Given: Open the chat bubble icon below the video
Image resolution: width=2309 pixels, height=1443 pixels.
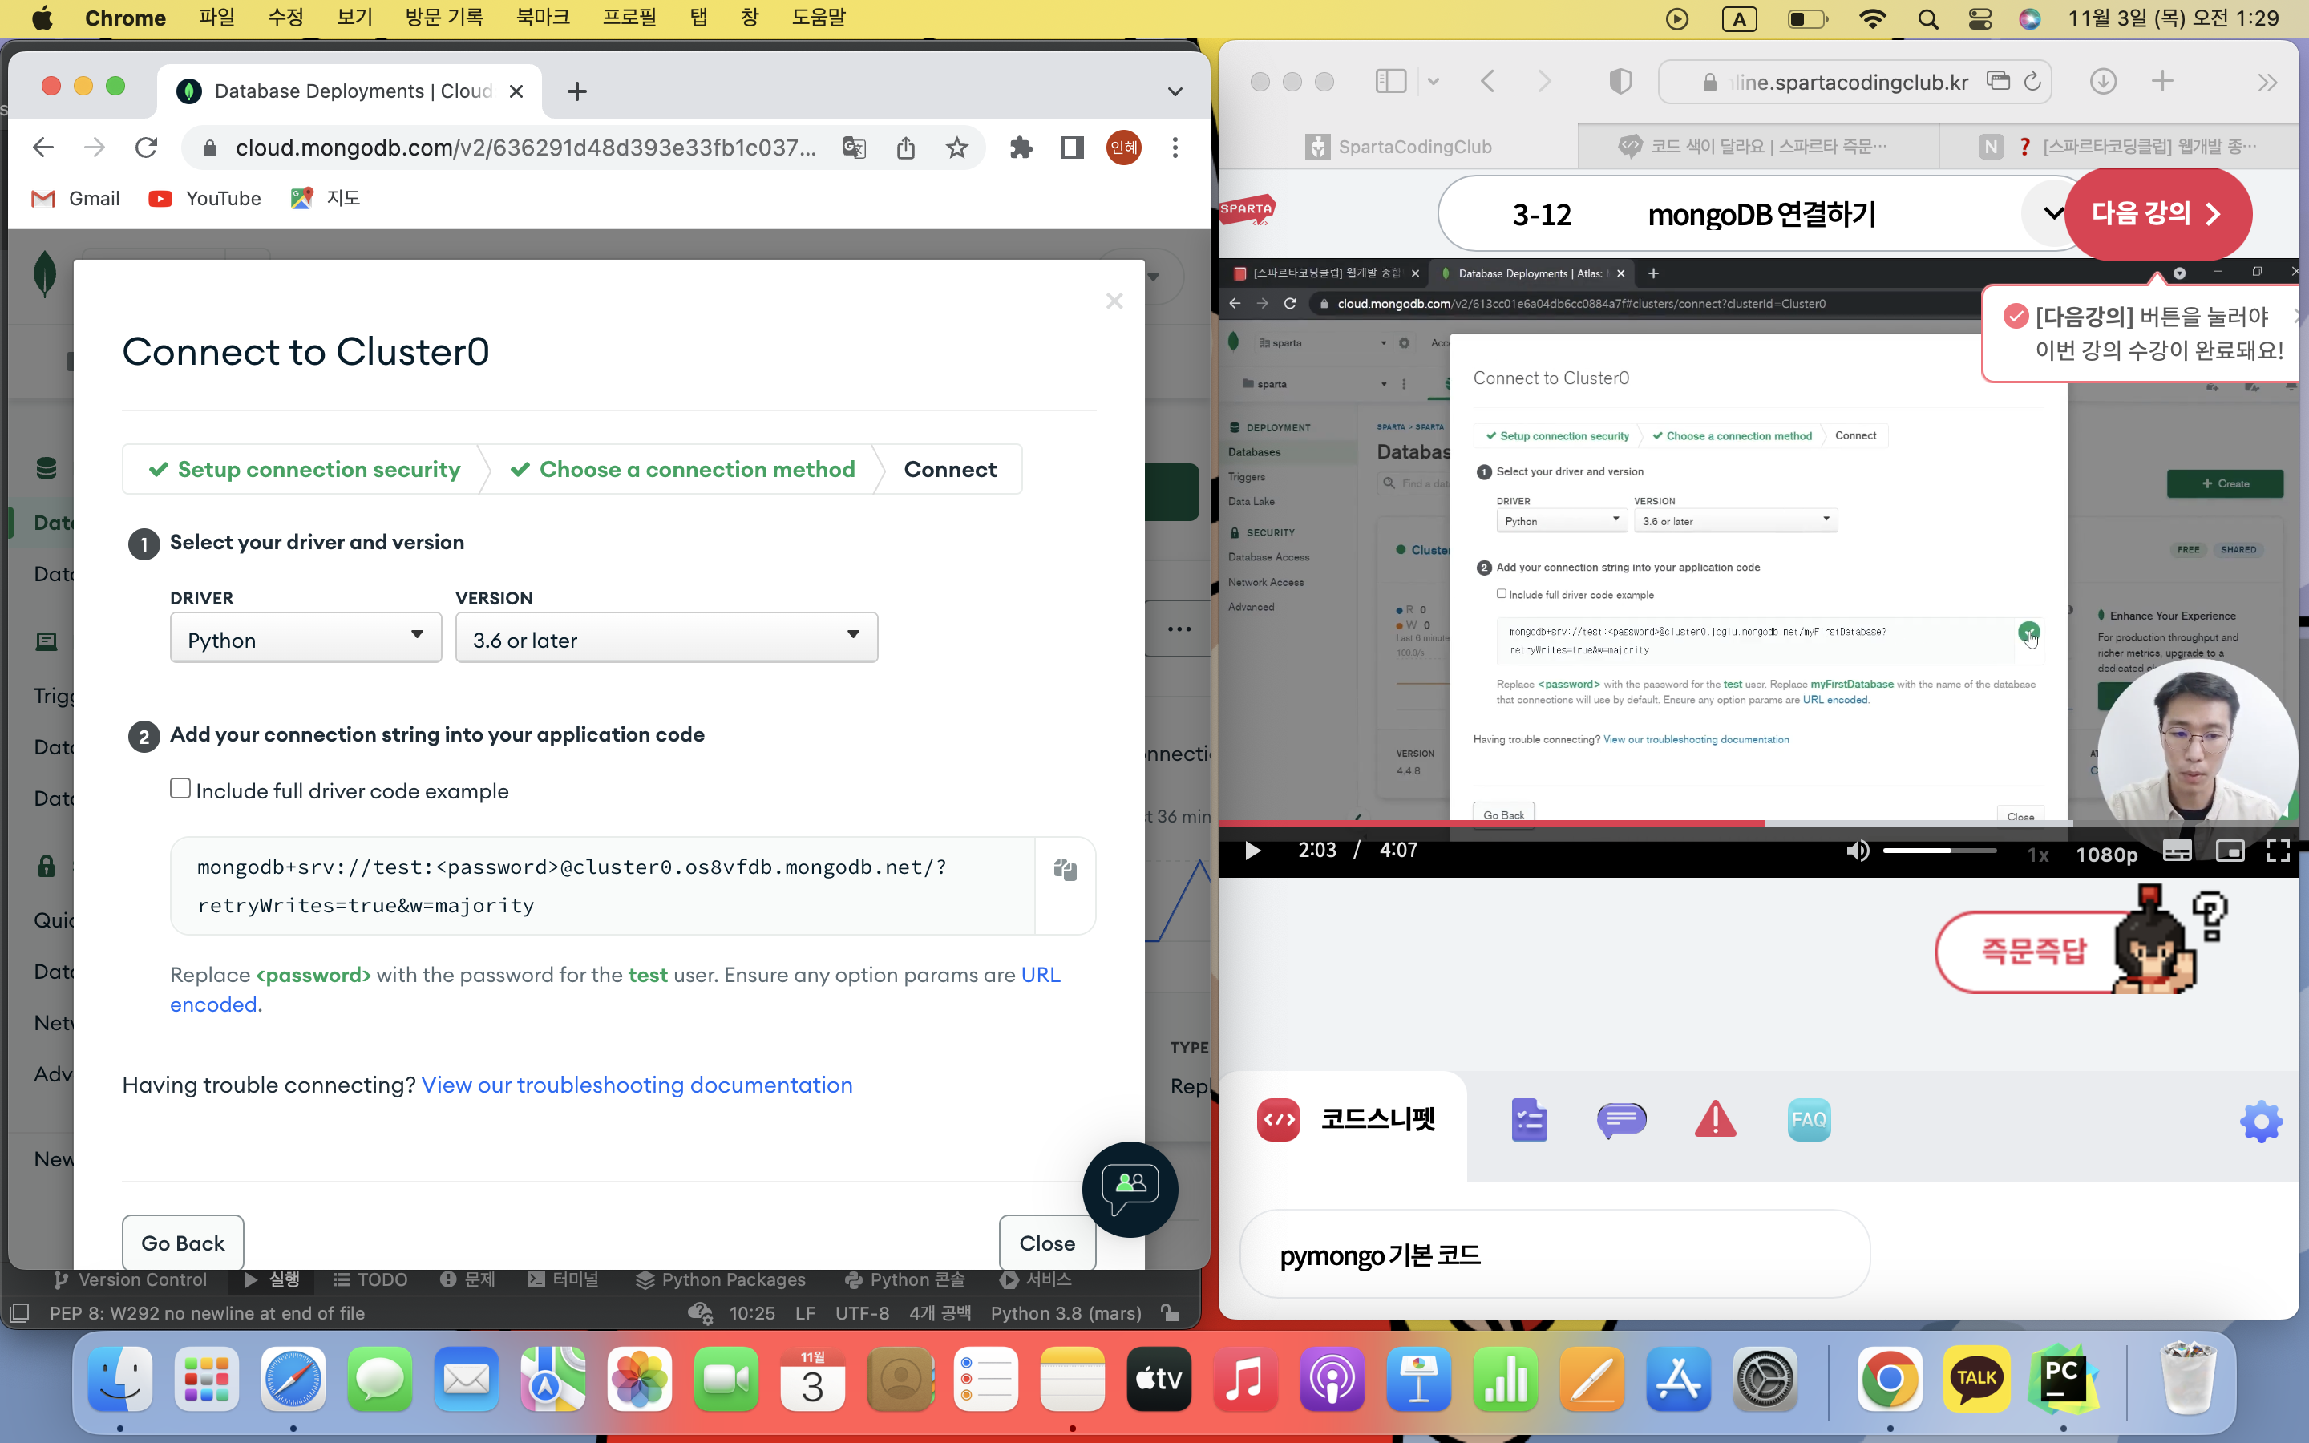Looking at the screenshot, I should point(1621,1119).
